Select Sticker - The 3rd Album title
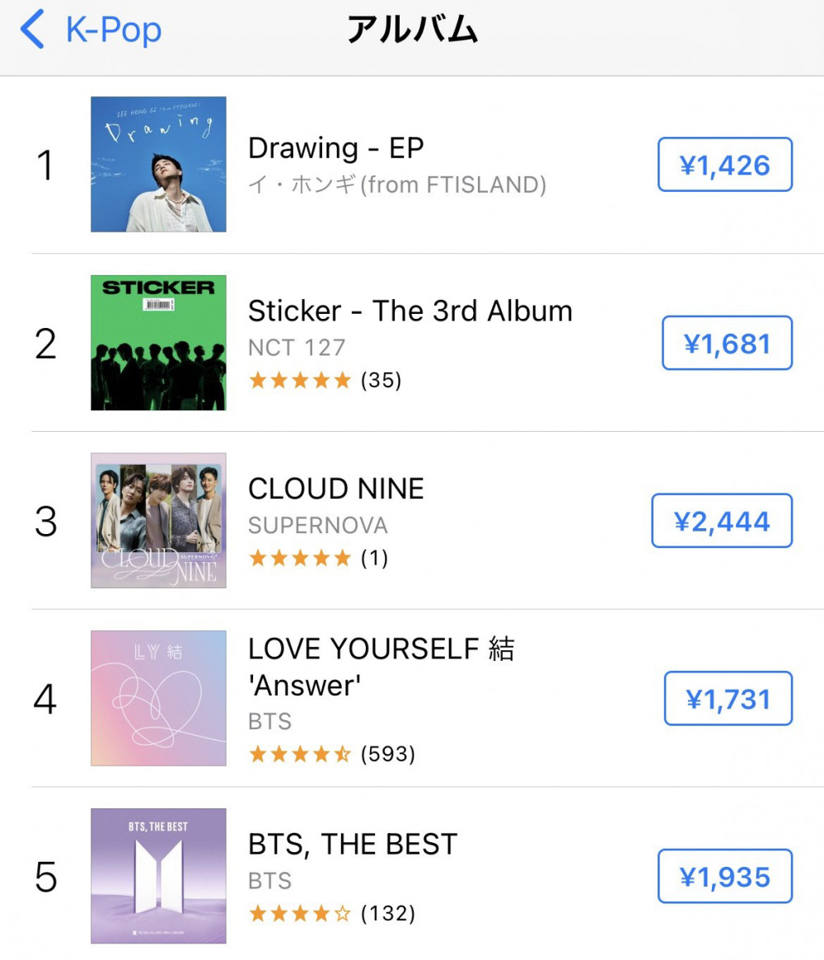 point(410,311)
